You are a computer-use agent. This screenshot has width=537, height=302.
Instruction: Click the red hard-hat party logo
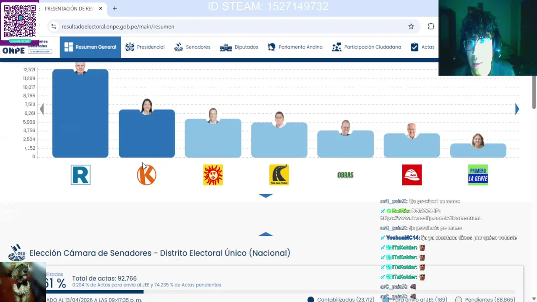tap(412, 175)
